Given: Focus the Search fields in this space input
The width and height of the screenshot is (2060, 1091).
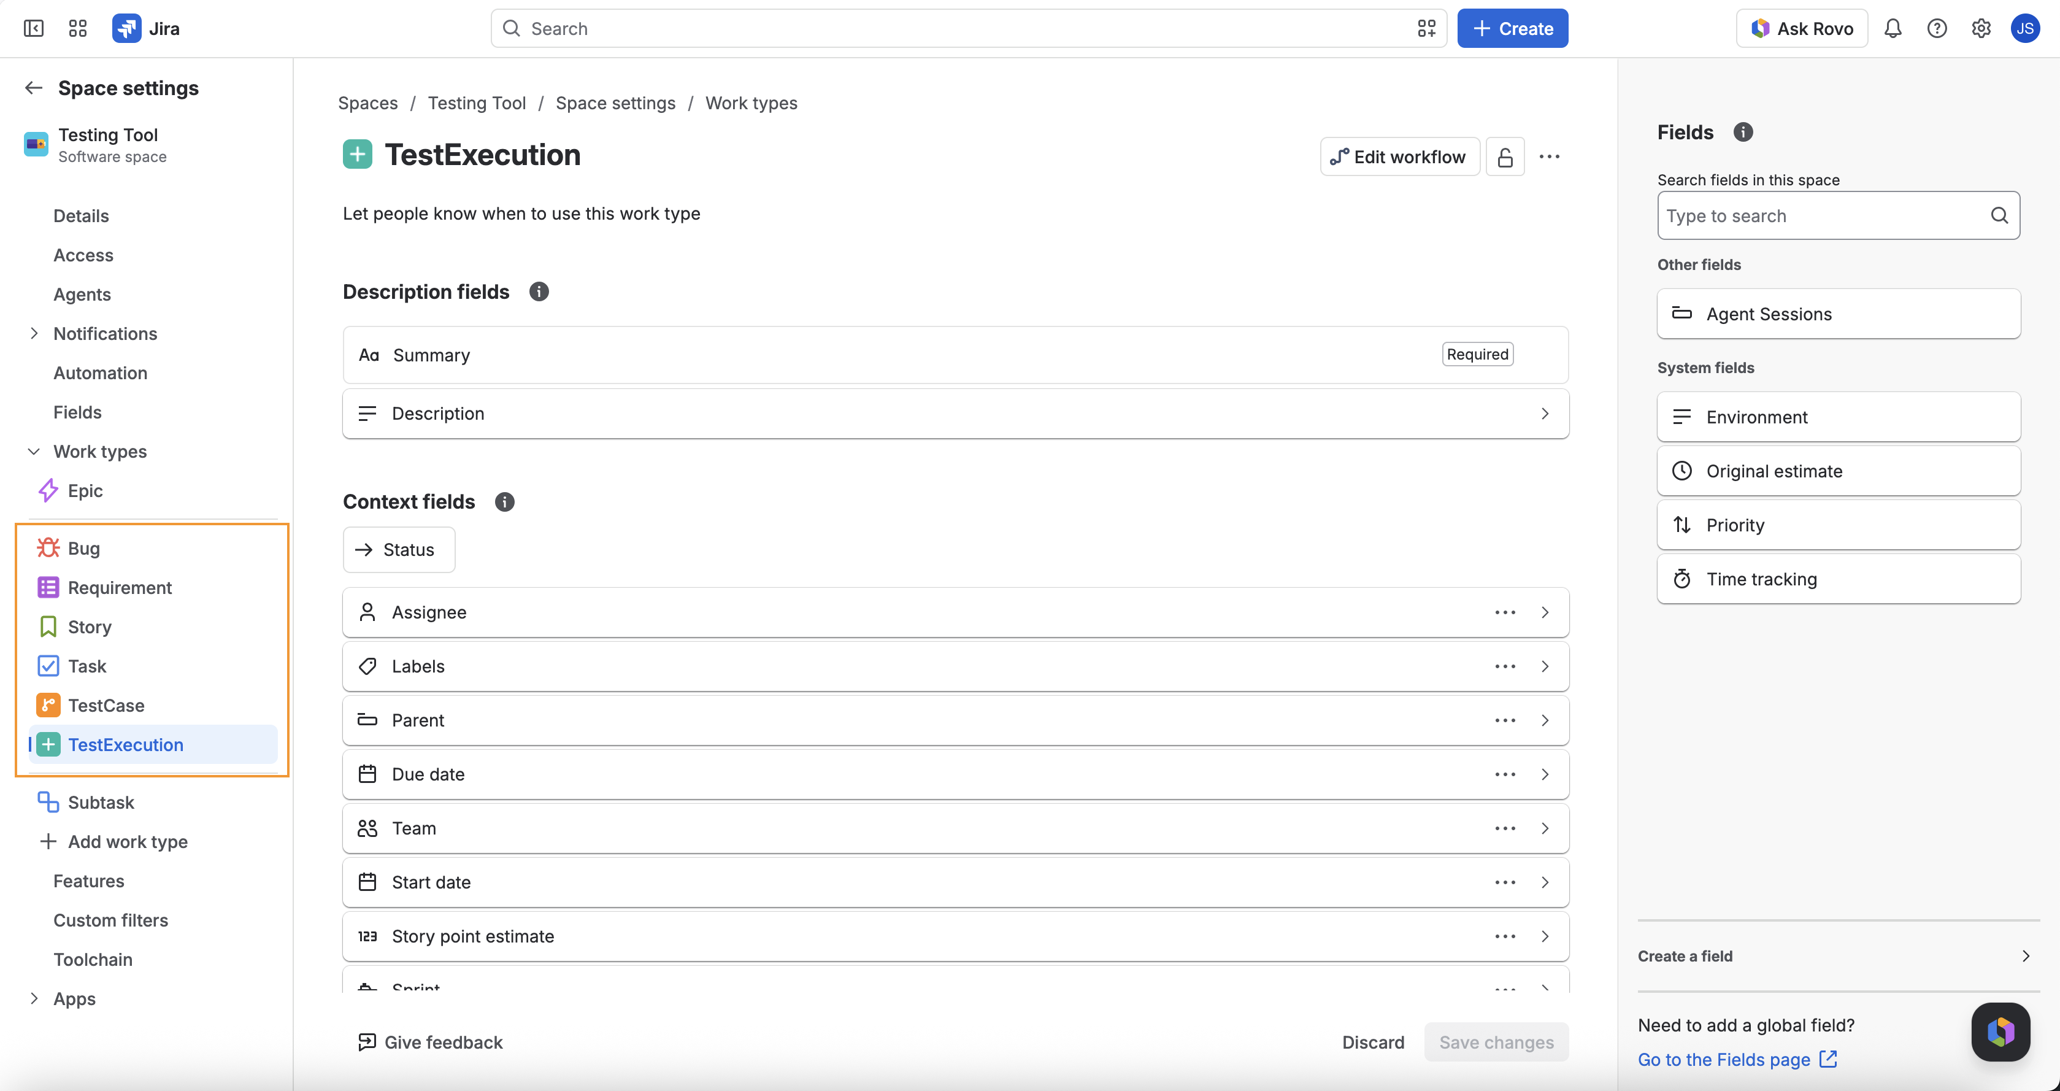Looking at the screenshot, I should (1838, 215).
